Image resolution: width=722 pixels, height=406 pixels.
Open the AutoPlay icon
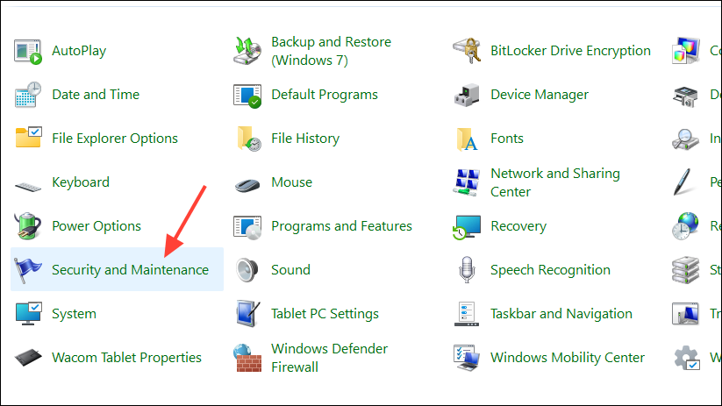click(x=28, y=51)
